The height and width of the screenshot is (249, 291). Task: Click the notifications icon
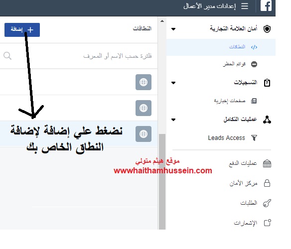coord(267,223)
